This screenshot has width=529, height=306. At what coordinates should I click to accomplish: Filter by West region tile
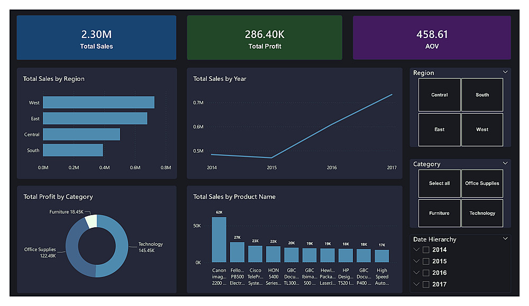(482, 129)
